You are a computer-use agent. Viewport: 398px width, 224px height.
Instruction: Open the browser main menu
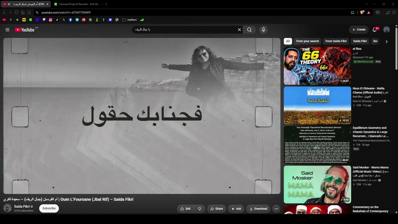point(394,12)
